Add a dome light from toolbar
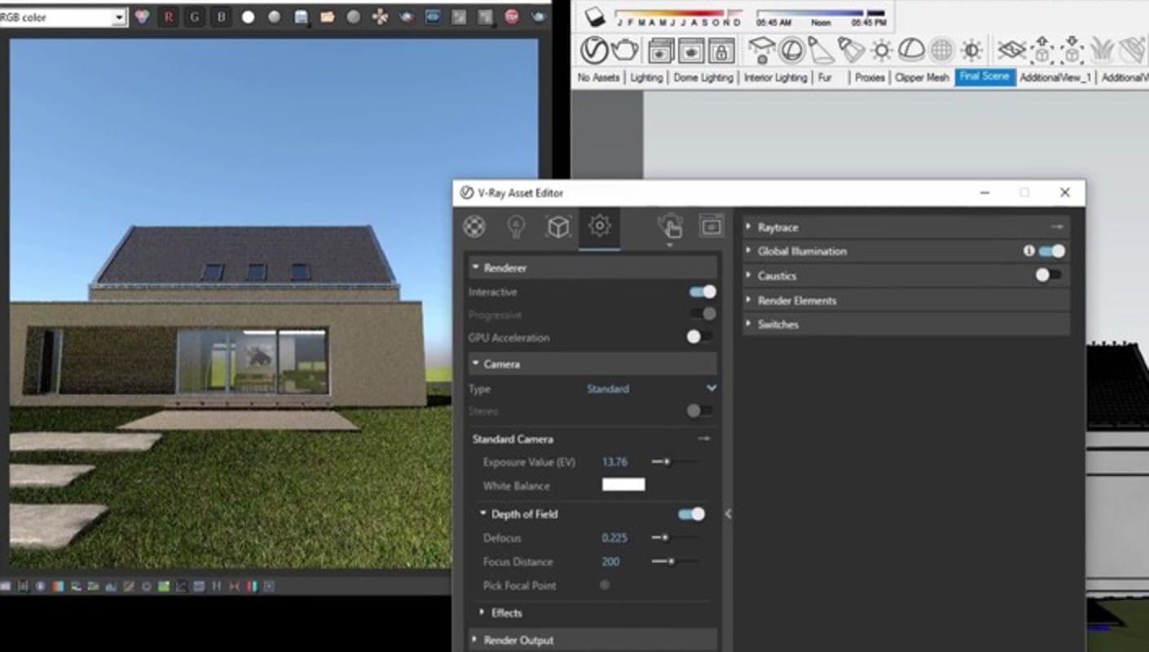The width and height of the screenshot is (1149, 652). click(x=911, y=51)
